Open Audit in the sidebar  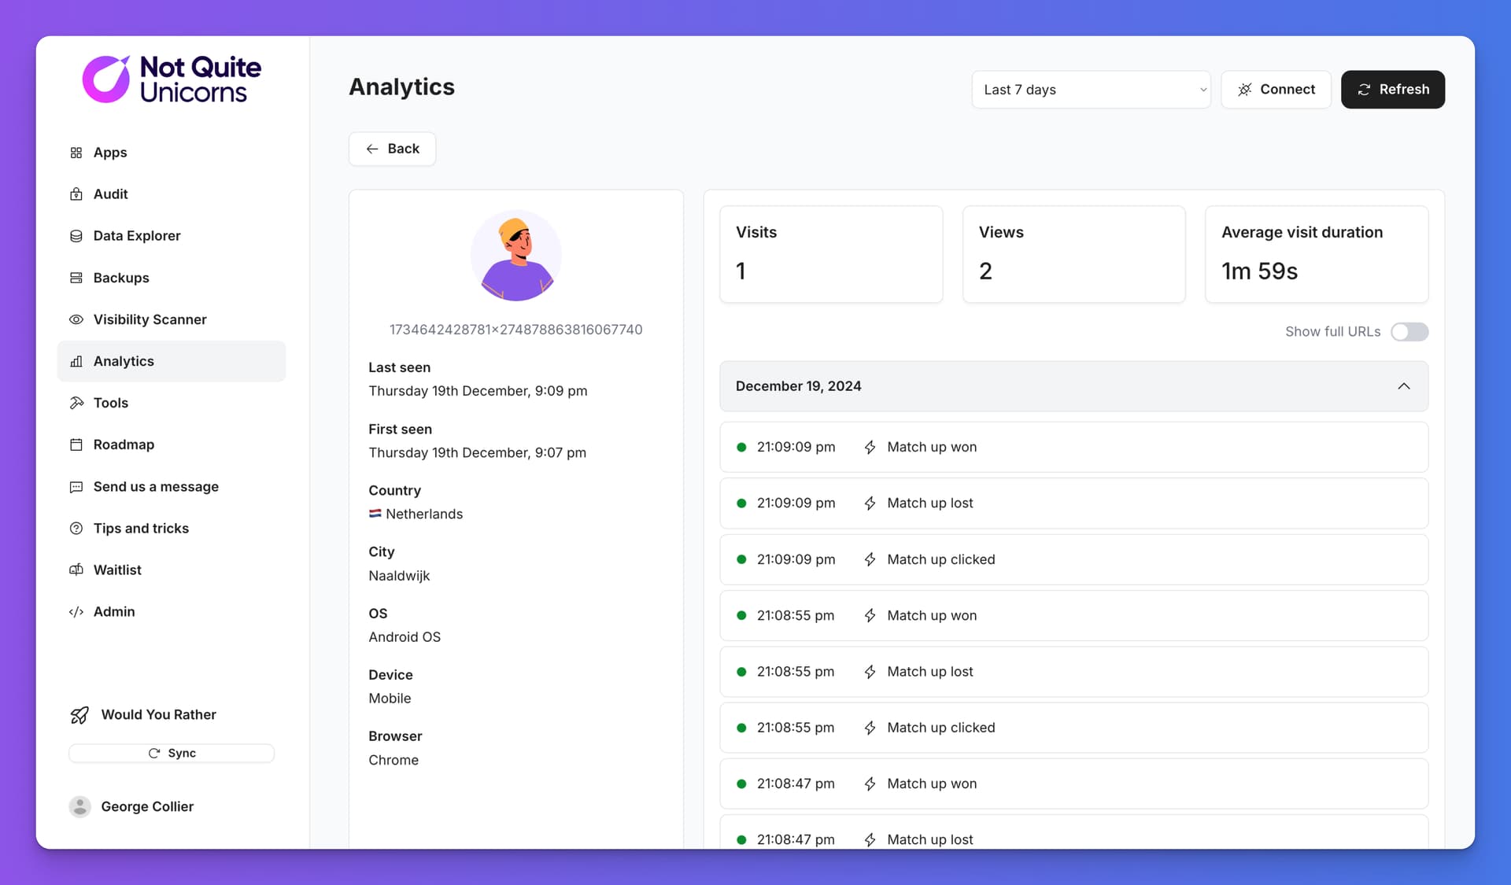pos(172,194)
